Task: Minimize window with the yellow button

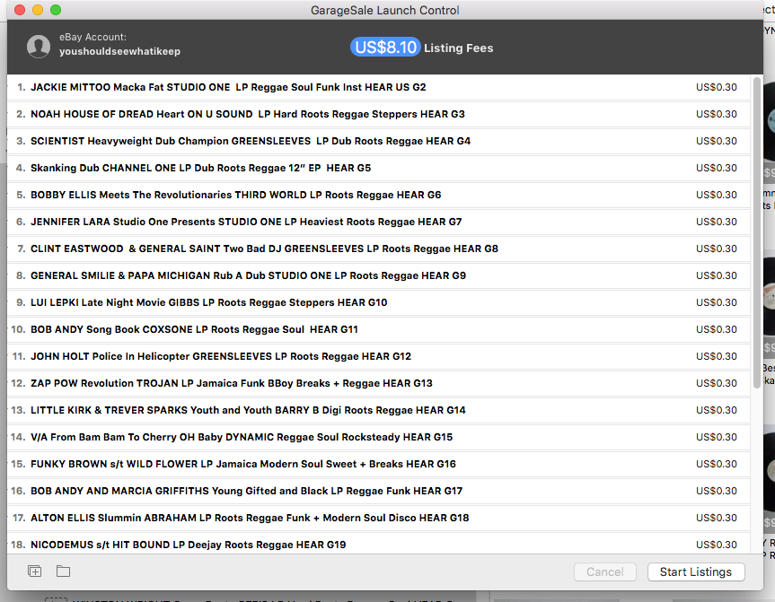Action: pyautogui.click(x=38, y=10)
